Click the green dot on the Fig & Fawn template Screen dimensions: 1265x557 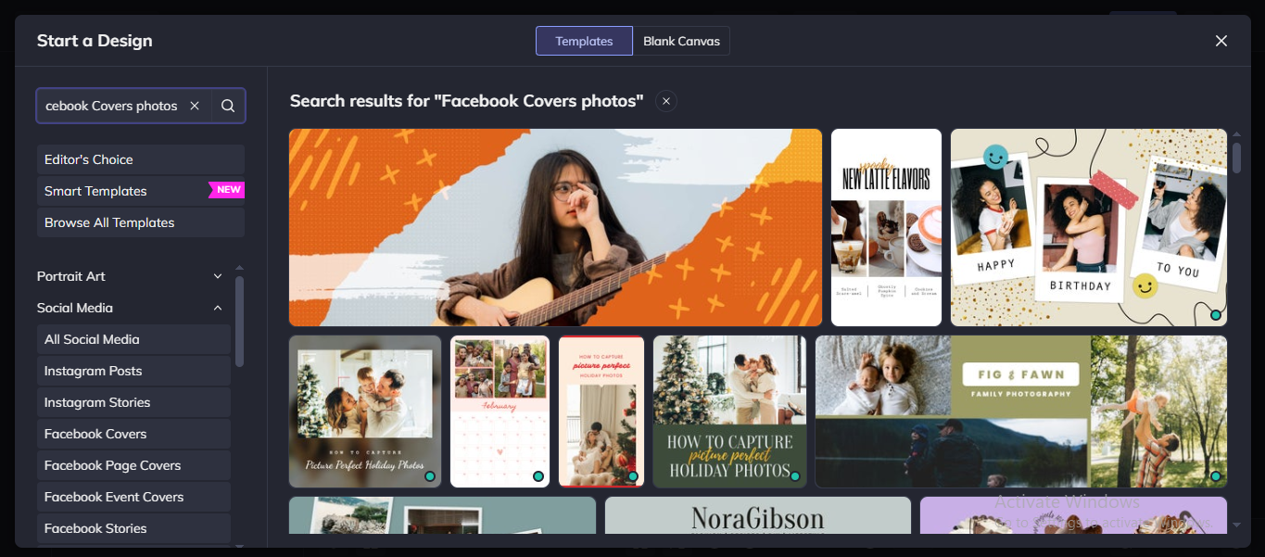tap(1215, 475)
